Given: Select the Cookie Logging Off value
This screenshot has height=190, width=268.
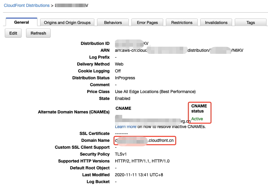Looking at the screenshot, I should pos(118,71).
